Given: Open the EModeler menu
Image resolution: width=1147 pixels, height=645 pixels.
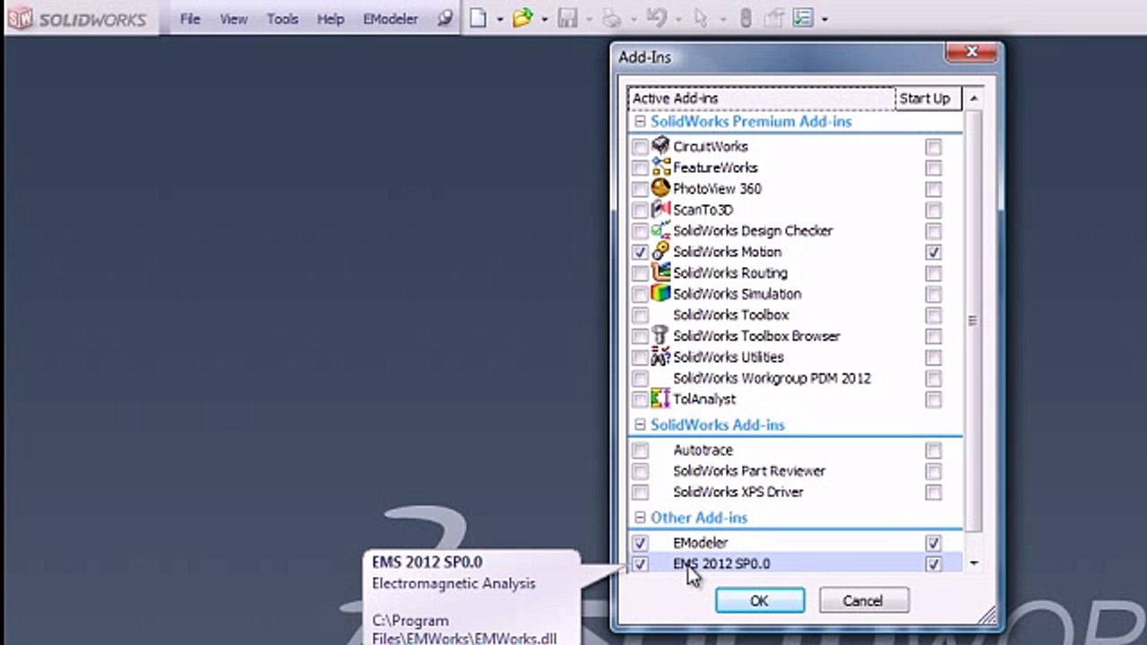Looking at the screenshot, I should tap(391, 19).
